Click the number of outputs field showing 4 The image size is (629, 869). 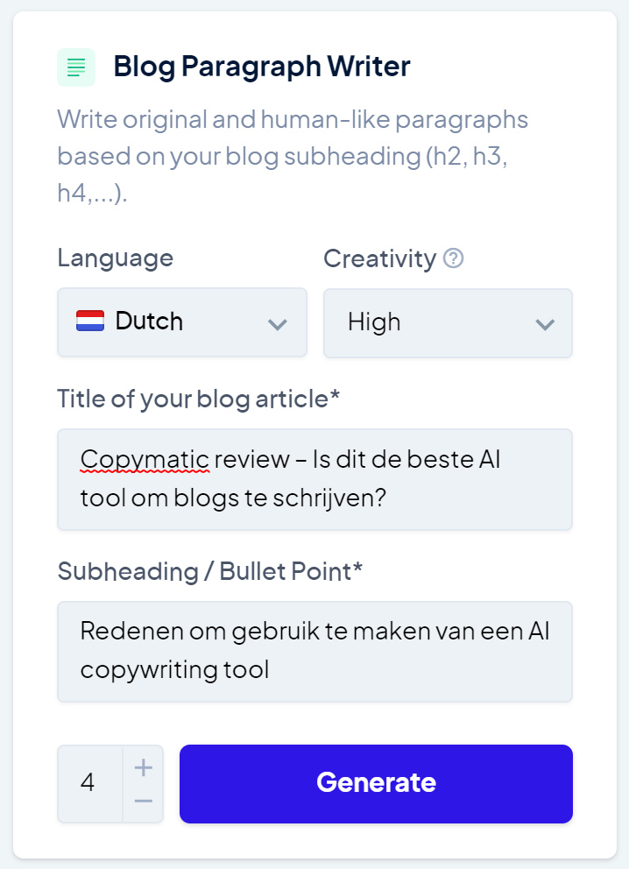point(89,783)
